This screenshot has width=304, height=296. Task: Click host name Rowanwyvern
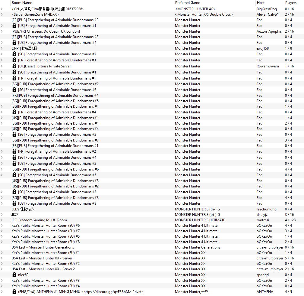click(x=268, y=66)
